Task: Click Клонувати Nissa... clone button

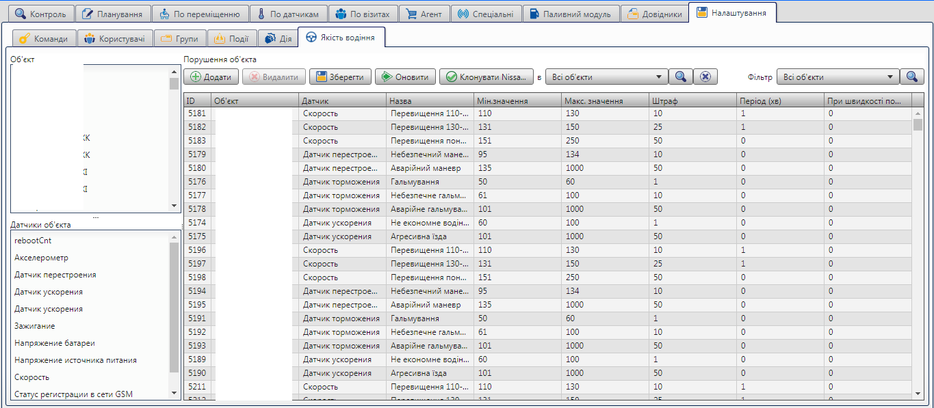Action: tap(485, 77)
